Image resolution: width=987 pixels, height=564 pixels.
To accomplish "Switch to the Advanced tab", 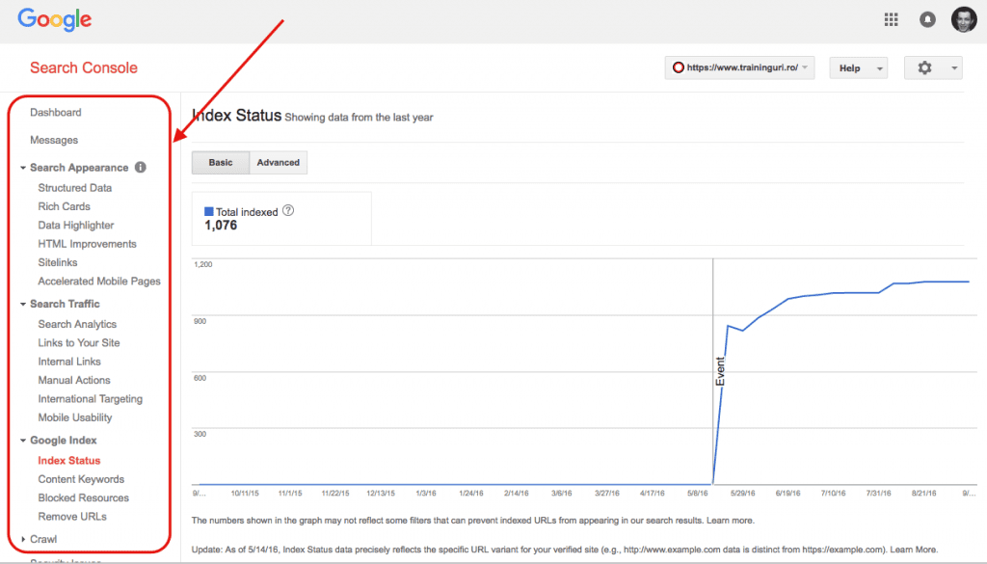I will click(x=278, y=162).
